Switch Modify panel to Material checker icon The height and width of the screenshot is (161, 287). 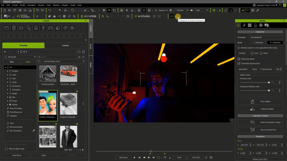pos(250,25)
